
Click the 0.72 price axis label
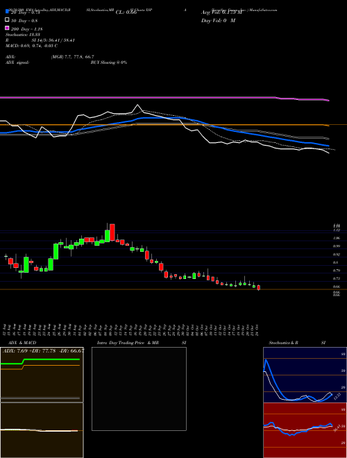click(337, 279)
